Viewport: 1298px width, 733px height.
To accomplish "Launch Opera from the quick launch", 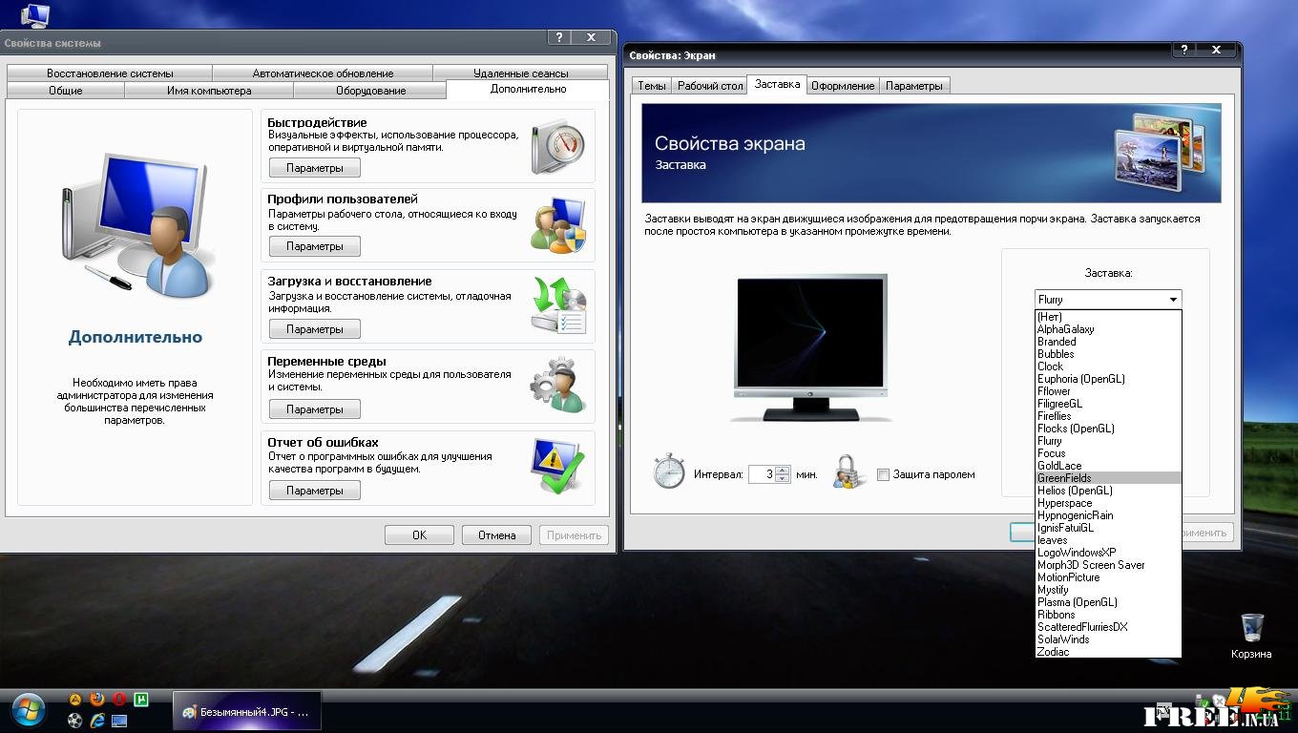I will click(x=119, y=700).
